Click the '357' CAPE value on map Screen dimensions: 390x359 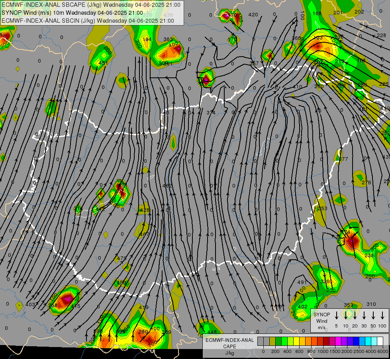tap(254, 63)
